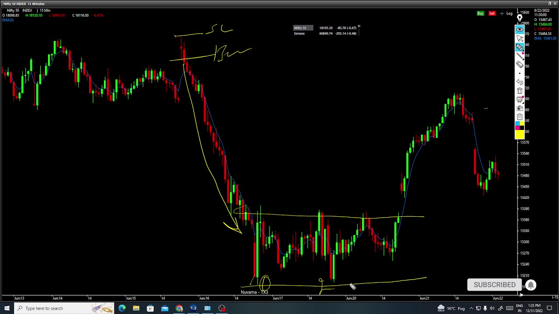Select the arrow pointer tool
The image size is (559, 314).
(x=520, y=38)
